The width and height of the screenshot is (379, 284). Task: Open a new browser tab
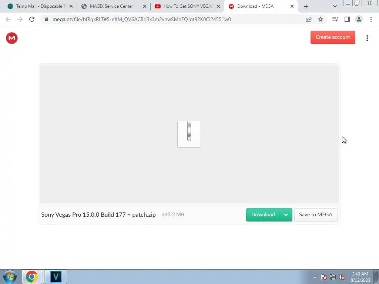tap(306, 7)
